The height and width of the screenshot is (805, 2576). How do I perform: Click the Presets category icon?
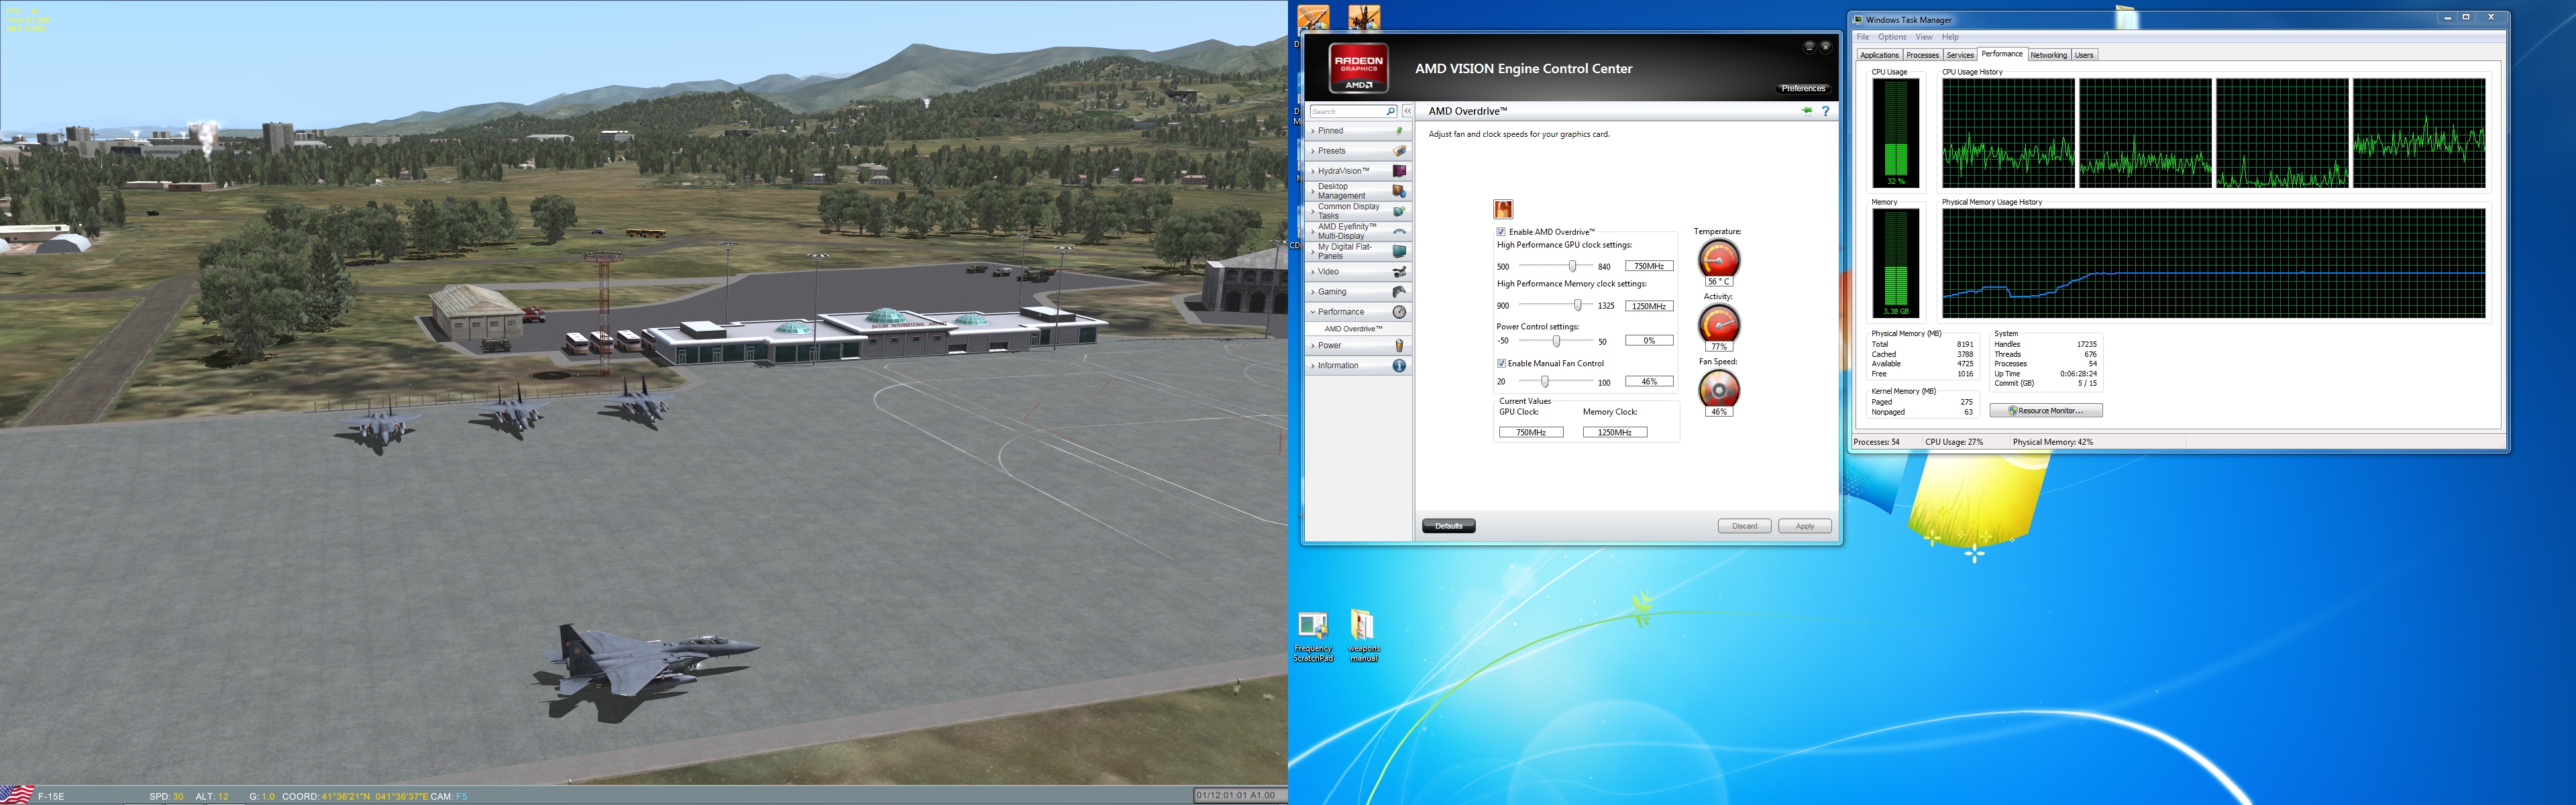click(1399, 151)
